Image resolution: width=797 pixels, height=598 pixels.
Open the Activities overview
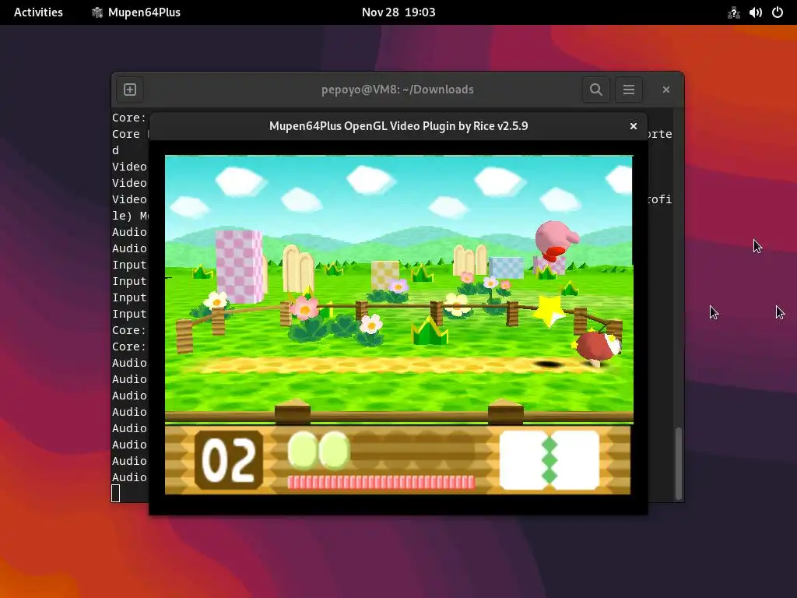tap(38, 12)
